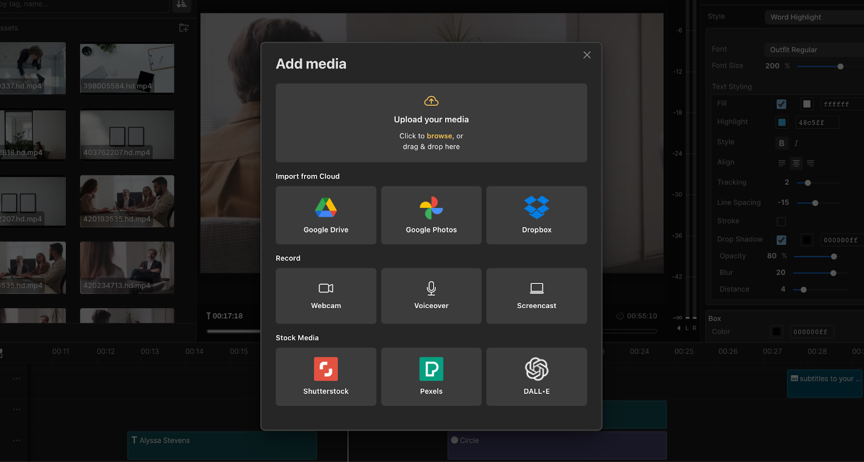
Task: Select the 403762207.hd.mp4 asset thumbnail
Action: point(127,135)
